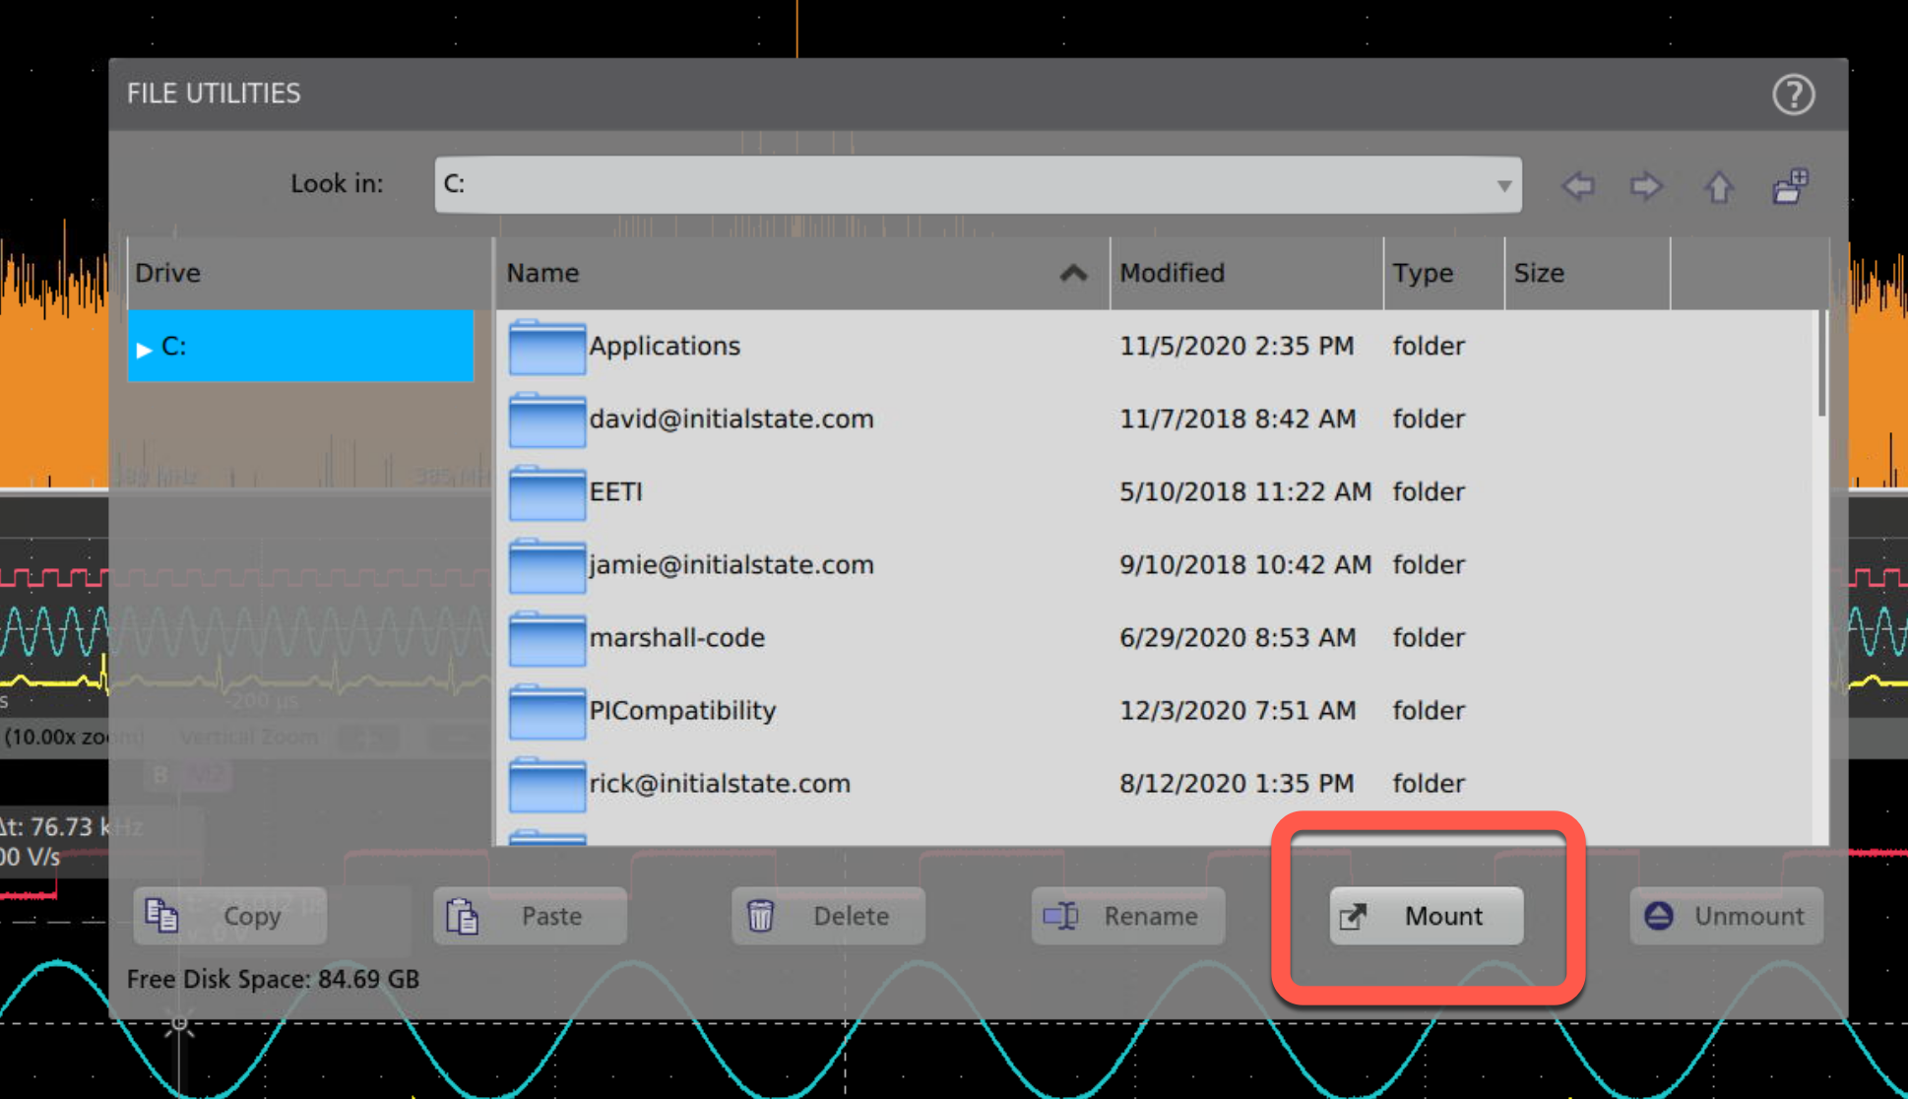Image resolution: width=1908 pixels, height=1099 pixels.
Task: Click the Applications folder icon
Action: 547,347
